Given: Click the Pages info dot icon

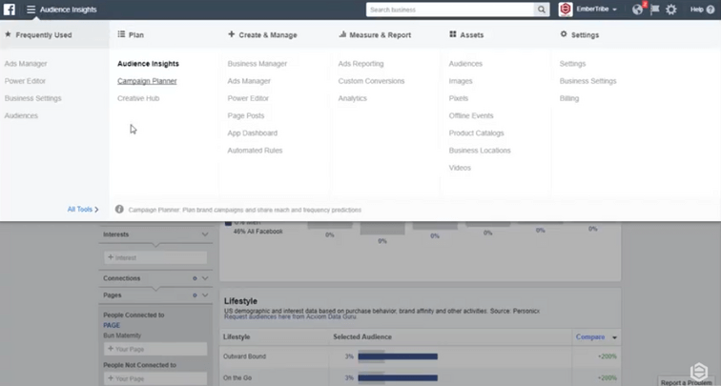Looking at the screenshot, I should (x=195, y=295).
